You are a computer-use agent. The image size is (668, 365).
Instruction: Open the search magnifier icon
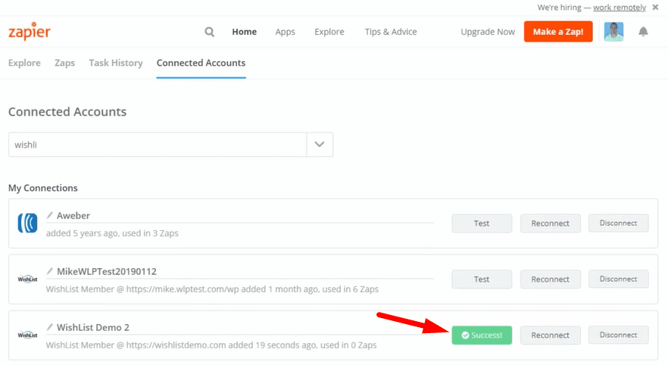pyautogui.click(x=209, y=32)
